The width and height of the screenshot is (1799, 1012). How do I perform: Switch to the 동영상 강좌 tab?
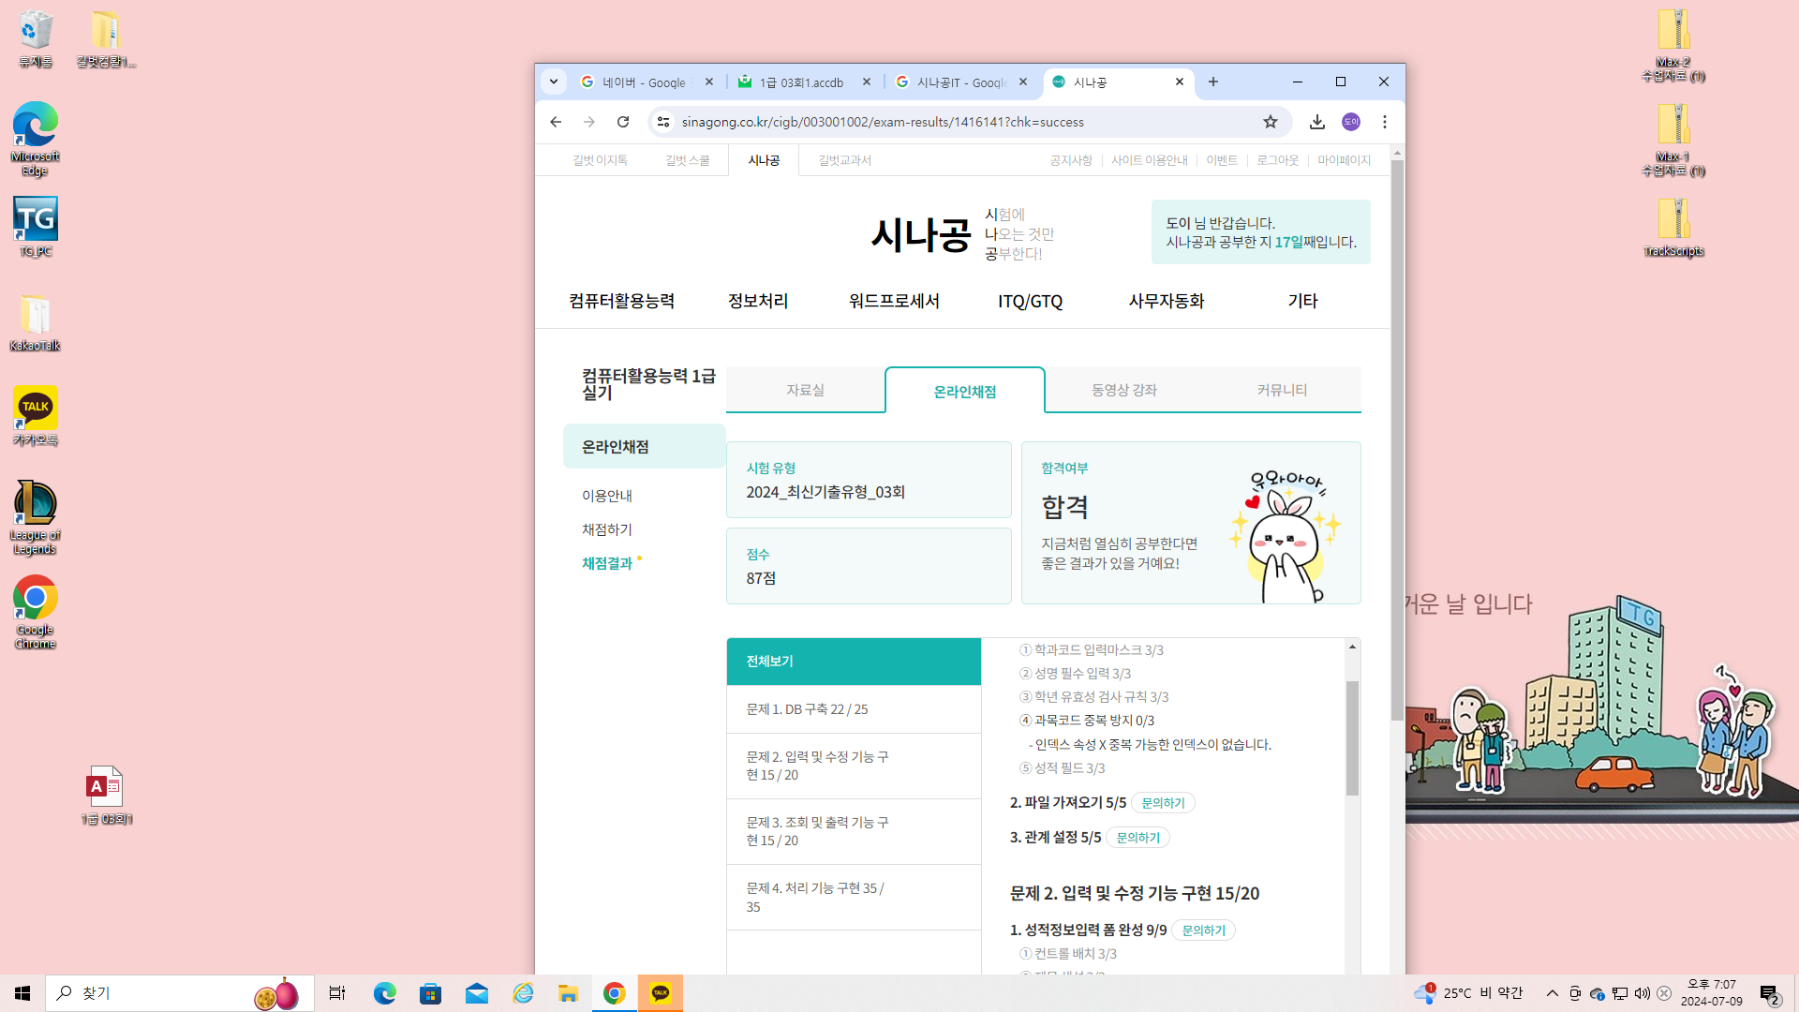click(x=1123, y=390)
